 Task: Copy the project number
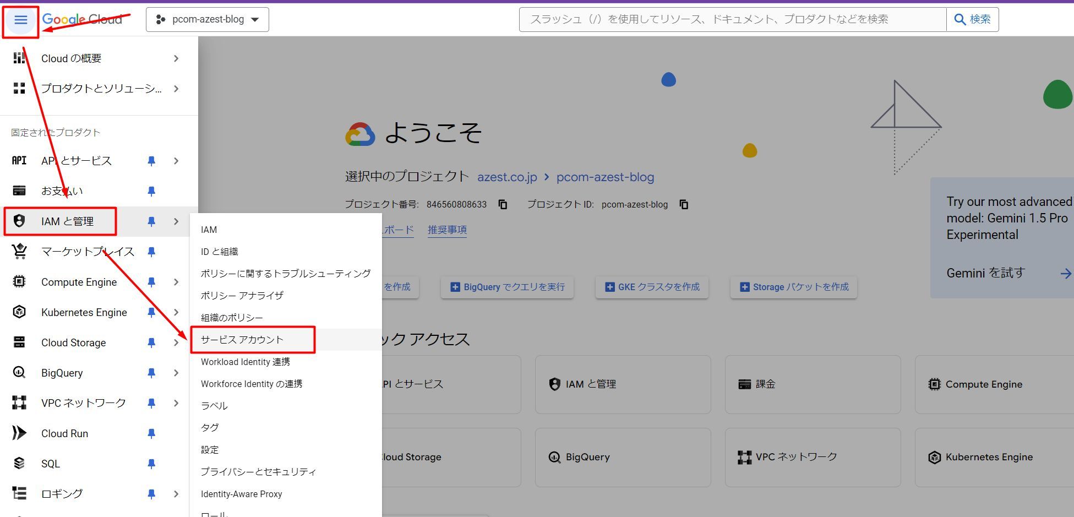click(503, 204)
